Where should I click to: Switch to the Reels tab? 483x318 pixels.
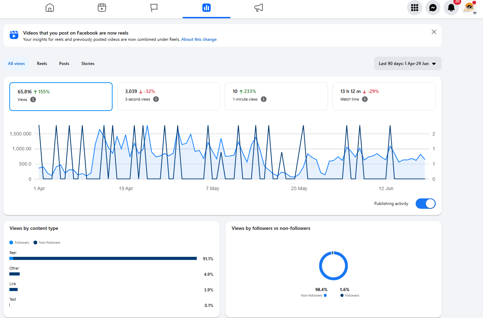coord(42,64)
